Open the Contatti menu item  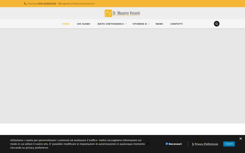(176, 24)
